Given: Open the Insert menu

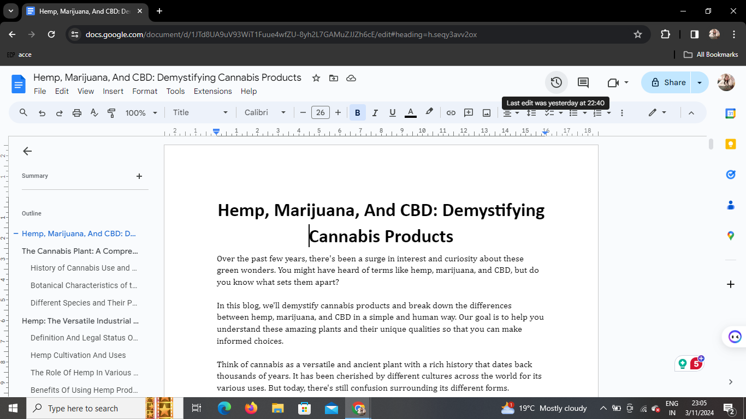Looking at the screenshot, I should click(113, 91).
